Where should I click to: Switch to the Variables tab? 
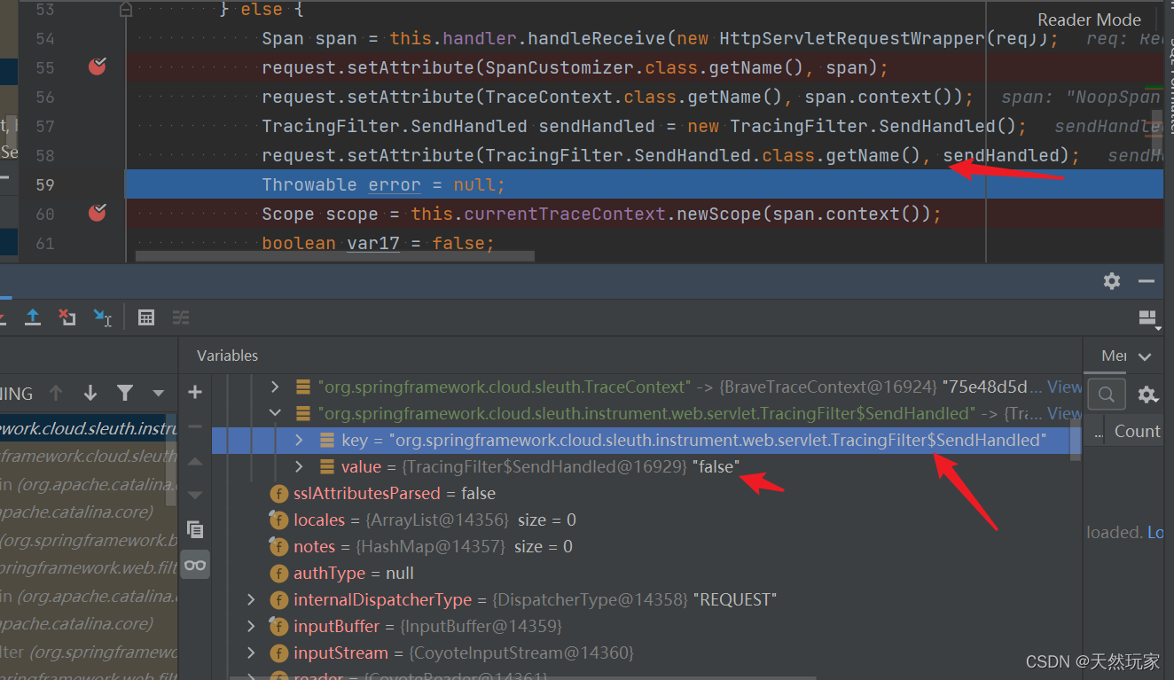pos(227,356)
